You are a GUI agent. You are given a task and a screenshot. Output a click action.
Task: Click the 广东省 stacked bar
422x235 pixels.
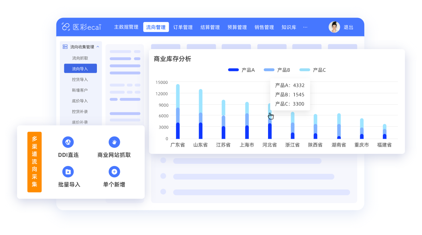tap(178, 111)
